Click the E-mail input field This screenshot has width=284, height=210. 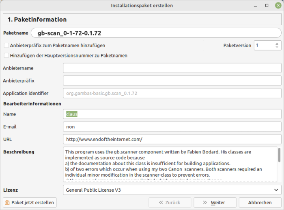[172, 127]
